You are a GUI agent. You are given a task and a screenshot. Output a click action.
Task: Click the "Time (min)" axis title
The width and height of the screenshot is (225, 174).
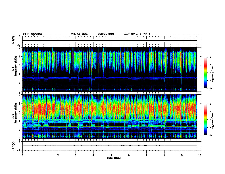pyautogui.click(x=114, y=158)
